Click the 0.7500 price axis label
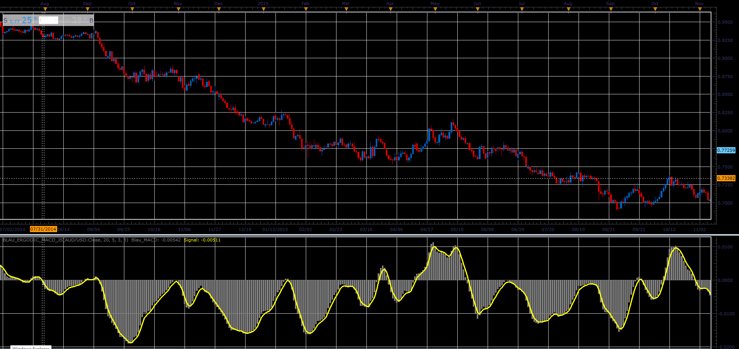The height and width of the screenshot is (349, 739). [725, 167]
